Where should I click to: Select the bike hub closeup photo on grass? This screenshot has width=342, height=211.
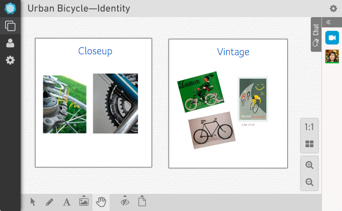tap(65, 104)
